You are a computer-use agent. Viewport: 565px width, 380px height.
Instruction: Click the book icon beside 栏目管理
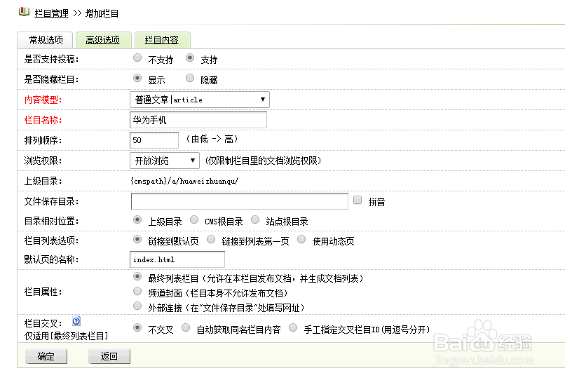24,12
